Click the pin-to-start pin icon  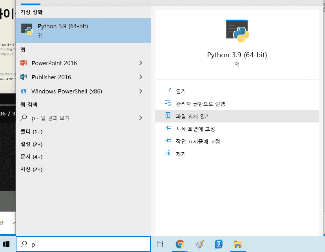click(x=168, y=128)
